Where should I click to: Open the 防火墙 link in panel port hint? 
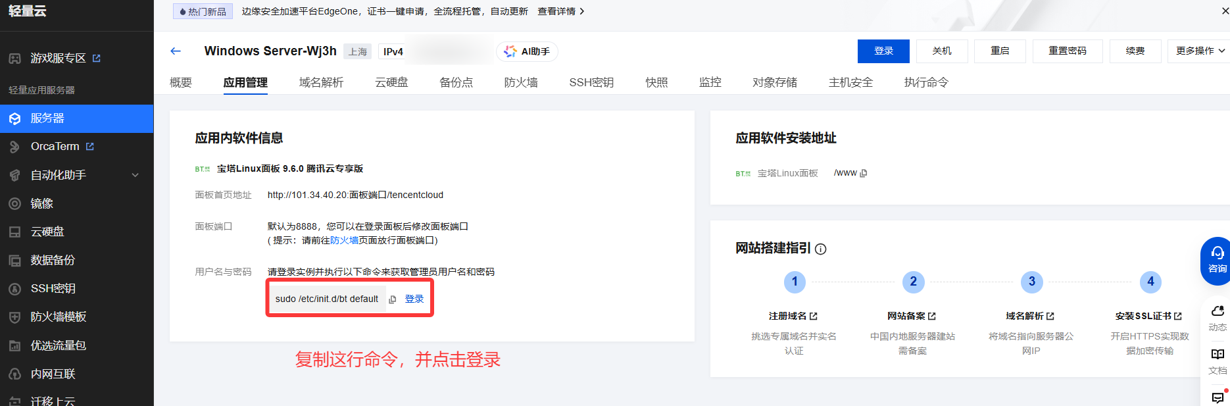(x=344, y=240)
